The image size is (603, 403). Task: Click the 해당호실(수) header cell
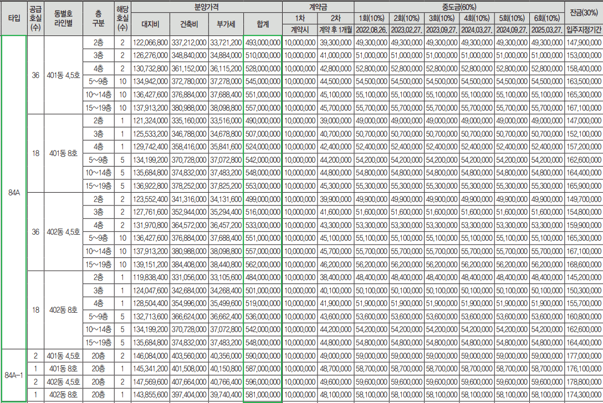coord(122,18)
